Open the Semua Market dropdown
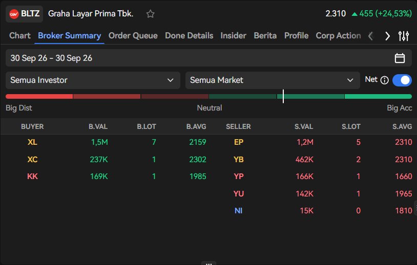Image resolution: width=417 pixels, height=265 pixels. tap(273, 80)
